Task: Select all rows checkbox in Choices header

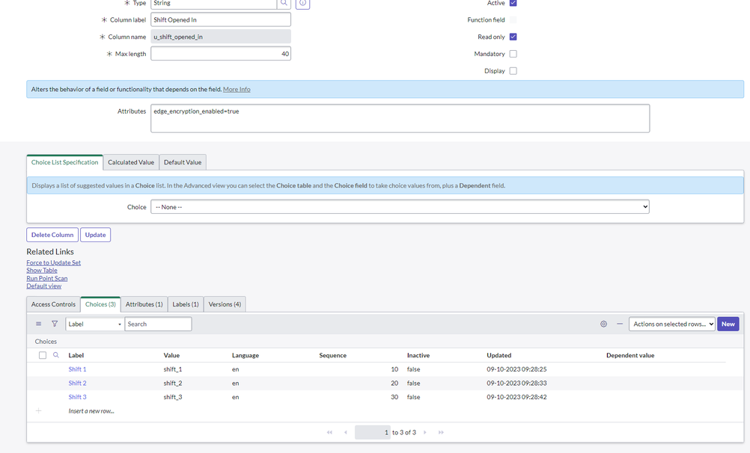Action: [43, 355]
